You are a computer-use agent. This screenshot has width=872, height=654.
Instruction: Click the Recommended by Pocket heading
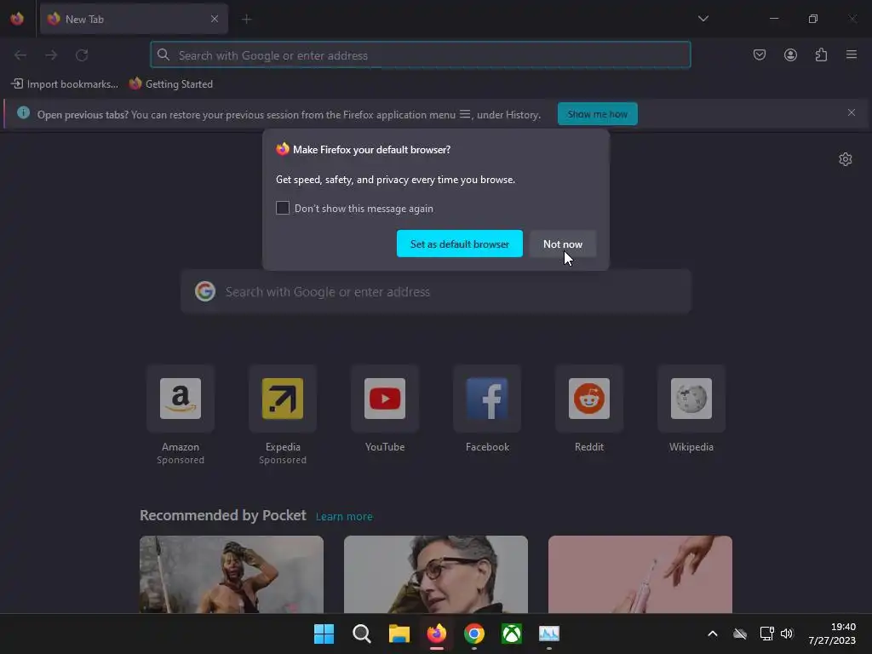click(x=222, y=515)
